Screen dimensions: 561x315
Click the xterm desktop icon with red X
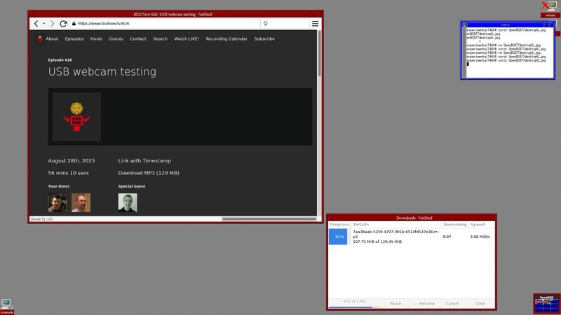click(550, 9)
